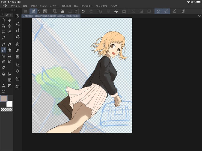Select the Operation object tool

(4, 26)
